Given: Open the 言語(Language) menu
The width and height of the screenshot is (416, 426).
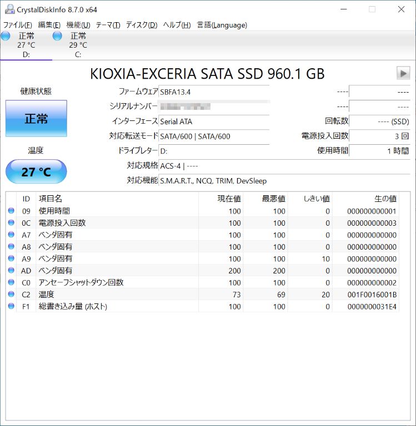Looking at the screenshot, I should point(222,25).
